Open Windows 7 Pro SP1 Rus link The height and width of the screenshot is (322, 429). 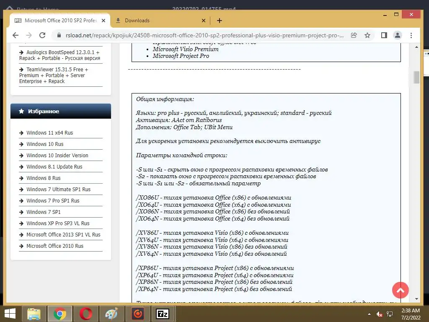53,201
